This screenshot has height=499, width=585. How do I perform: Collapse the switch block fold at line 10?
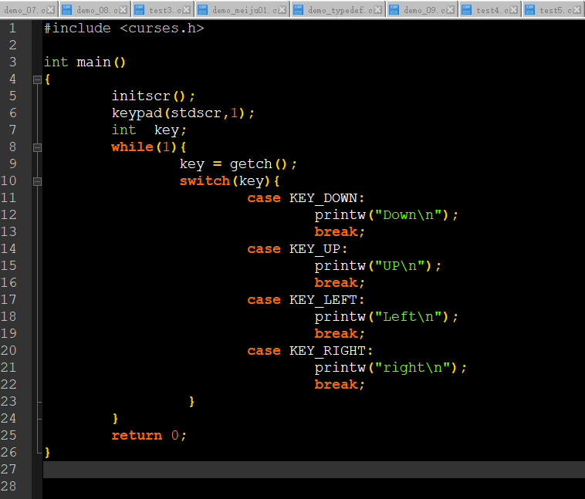click(x=37, y=181)
